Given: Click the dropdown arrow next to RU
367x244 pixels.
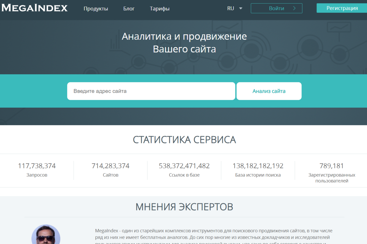Looking at the screenshot, I should click(x=240, y=9).
